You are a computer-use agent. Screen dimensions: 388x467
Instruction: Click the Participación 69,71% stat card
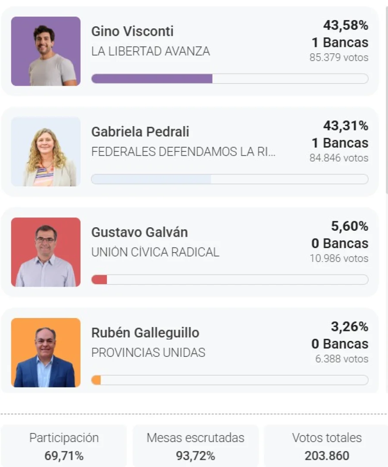click(x=64, y=446)
